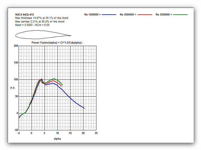Click the Max camber 2.21% text line

39,22
